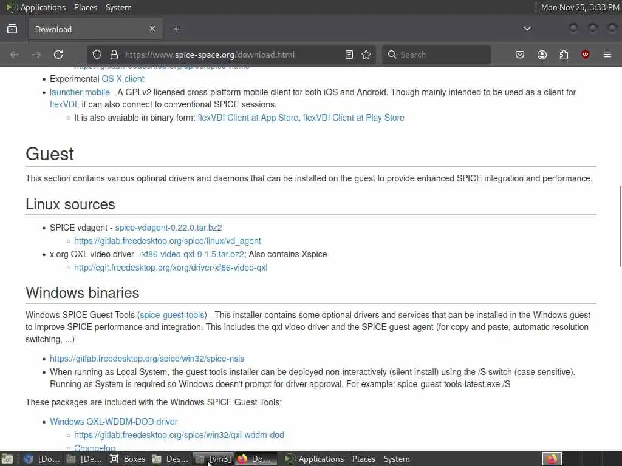Viewport: 622px width, 466px height.
Task: Switch to the [vm3] taskbar window
Action: pos(213,459)
